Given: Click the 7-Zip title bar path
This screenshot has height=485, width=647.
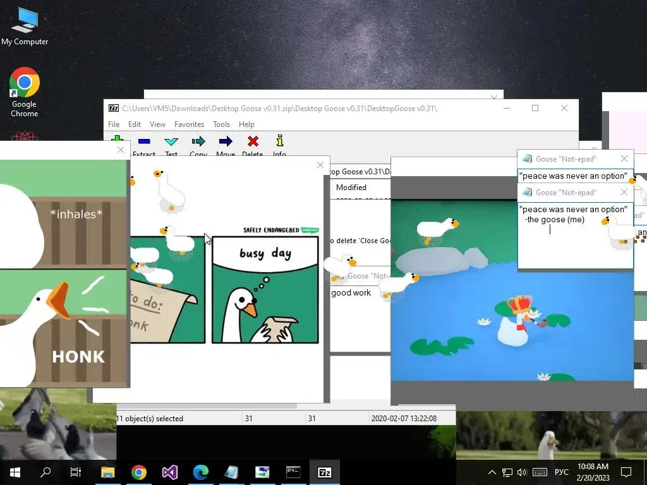Looking at the screenshot, I should tap(279, 109).
